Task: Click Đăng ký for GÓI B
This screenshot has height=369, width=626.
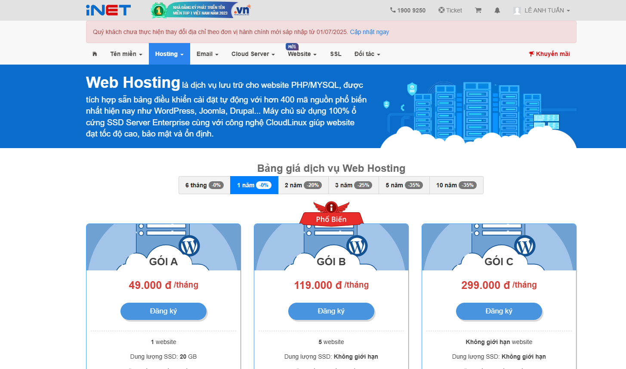Action: [331, 311]
